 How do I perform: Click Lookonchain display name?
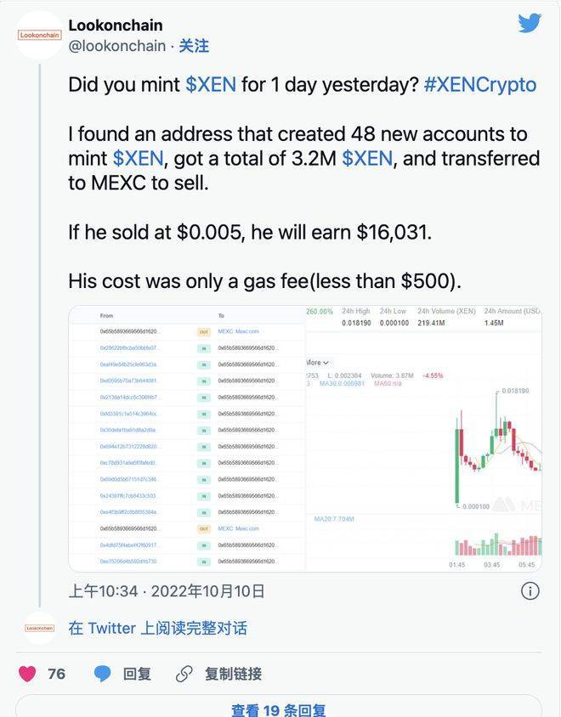pos(116,25)
